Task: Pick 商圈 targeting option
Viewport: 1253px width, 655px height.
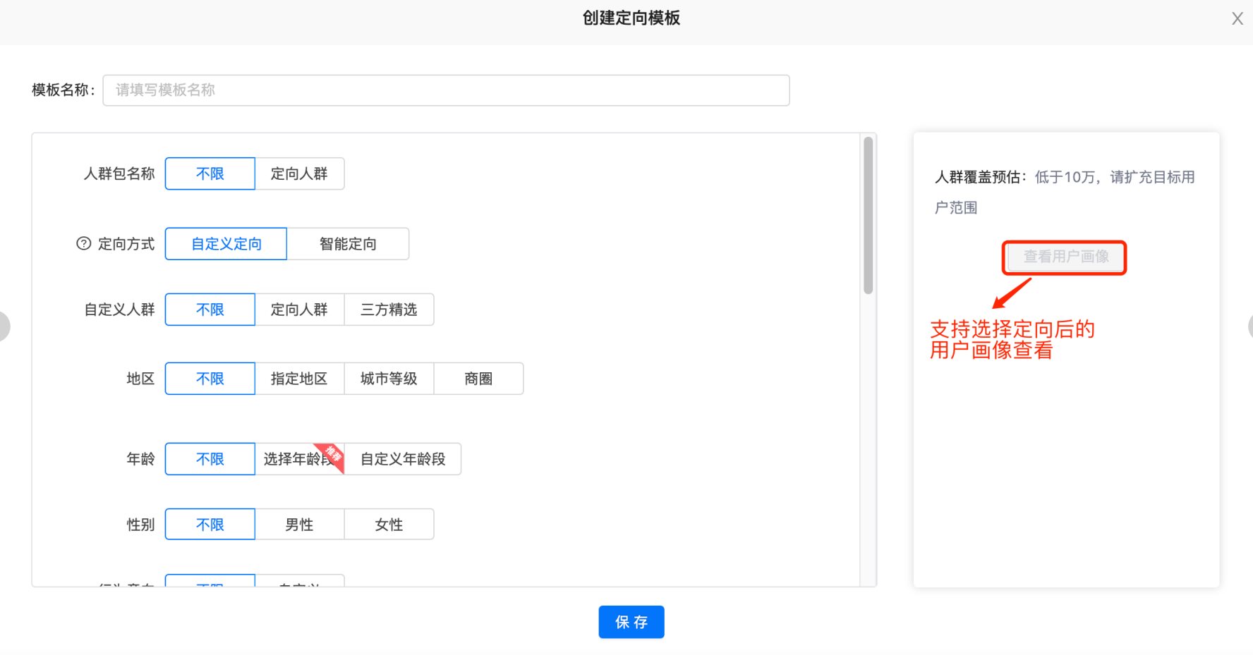Action: click(x=478, y=379)
